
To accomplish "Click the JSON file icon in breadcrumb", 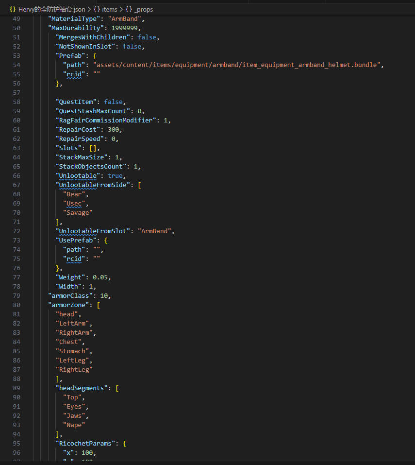I will click(x=13, y=9).
